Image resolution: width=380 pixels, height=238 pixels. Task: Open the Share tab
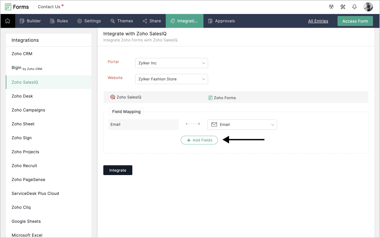tap(152, 21)
